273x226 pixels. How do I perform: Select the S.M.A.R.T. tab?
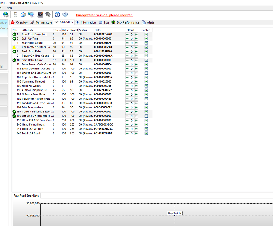click(x=64, y=22)
